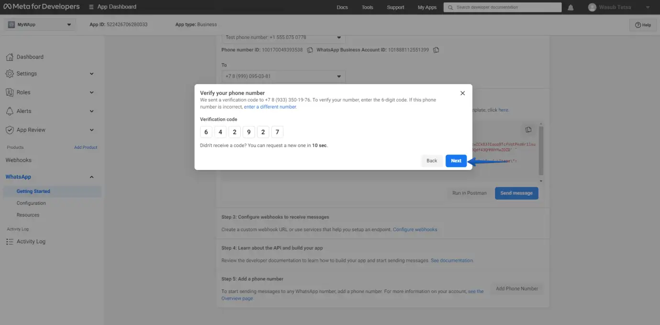This screenshot has height=325, width=660.
Task: Click the App ID 522426706280033 text
Action: (118, 24)
